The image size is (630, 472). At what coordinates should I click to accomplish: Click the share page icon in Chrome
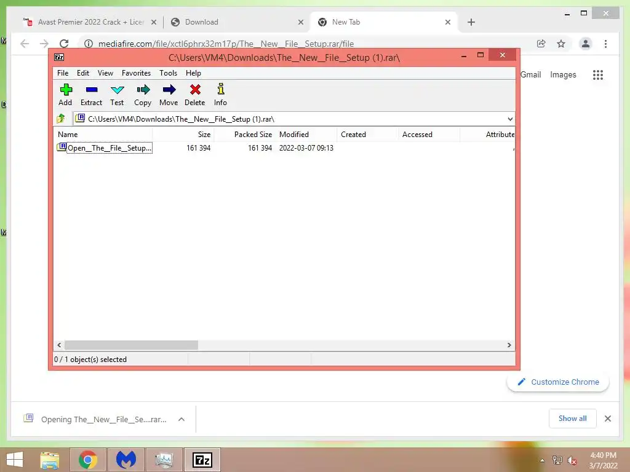click(x=541, y=44)
